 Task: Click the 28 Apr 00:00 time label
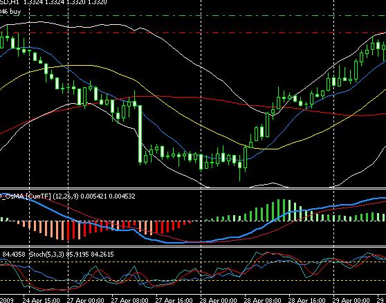[219, 300]
